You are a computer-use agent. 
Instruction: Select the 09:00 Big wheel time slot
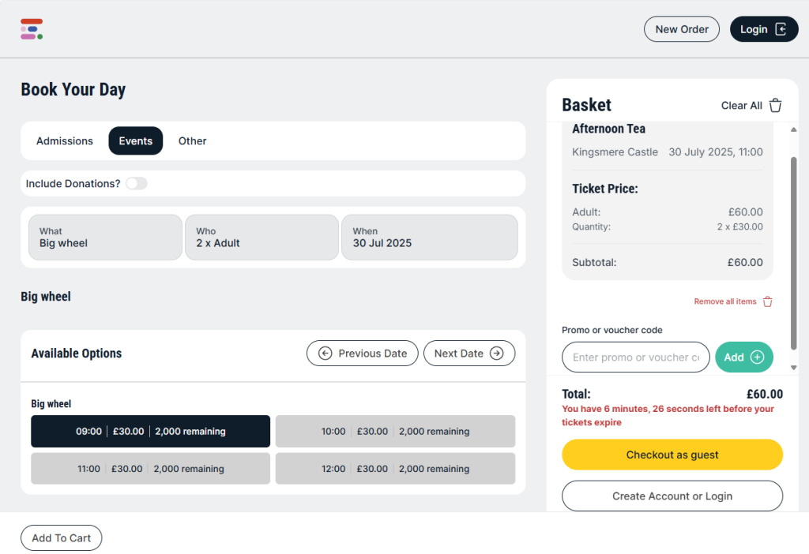tap(150, 432)
